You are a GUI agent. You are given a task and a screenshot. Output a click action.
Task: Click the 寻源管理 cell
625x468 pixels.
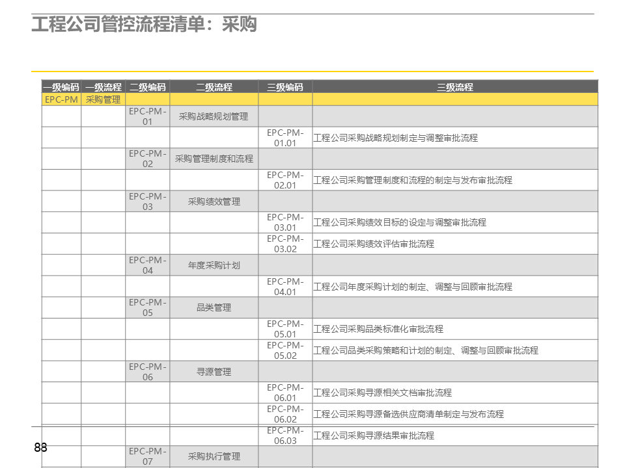pos(214,371)
